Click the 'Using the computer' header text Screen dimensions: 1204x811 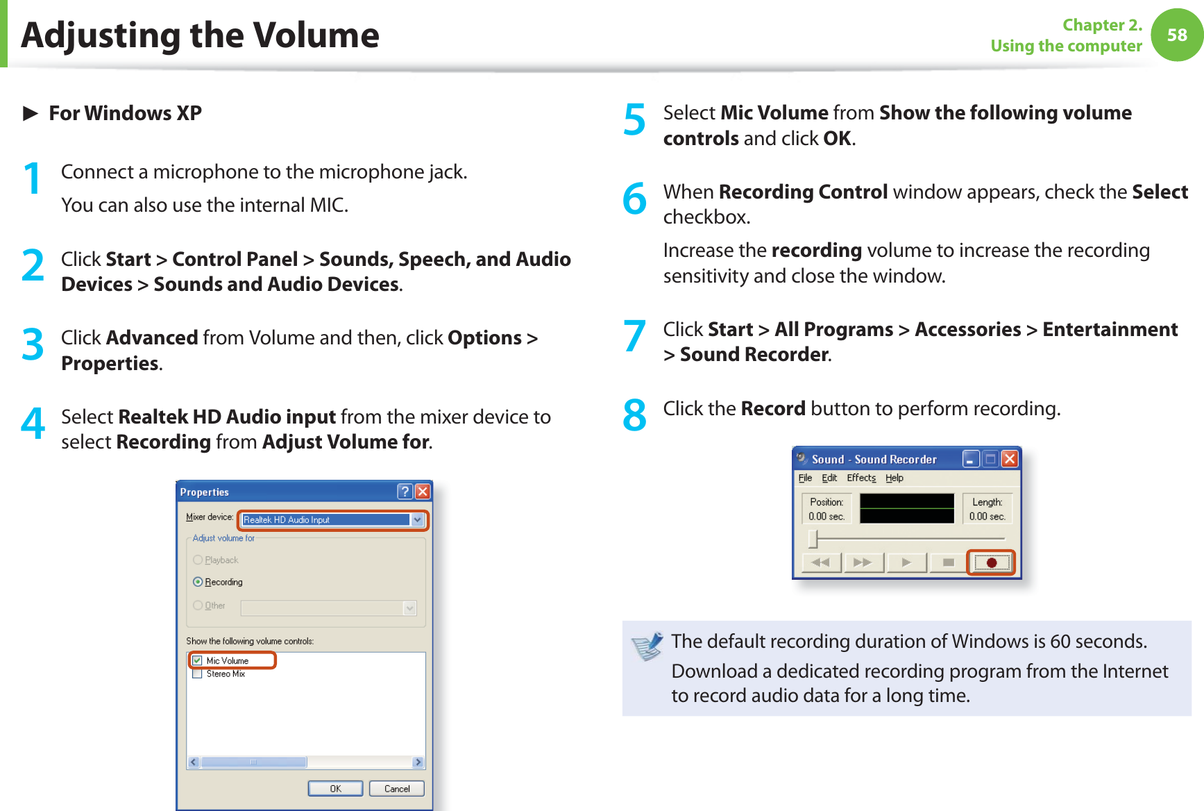click(x=1066, y=46)
